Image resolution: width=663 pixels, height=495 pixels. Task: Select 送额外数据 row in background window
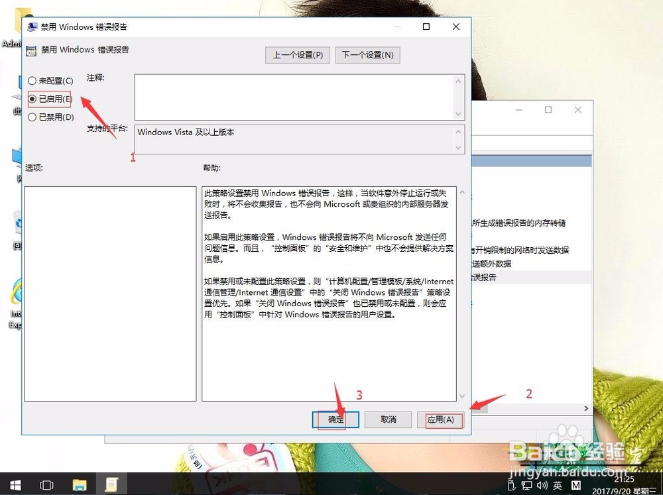pos(491,264)
